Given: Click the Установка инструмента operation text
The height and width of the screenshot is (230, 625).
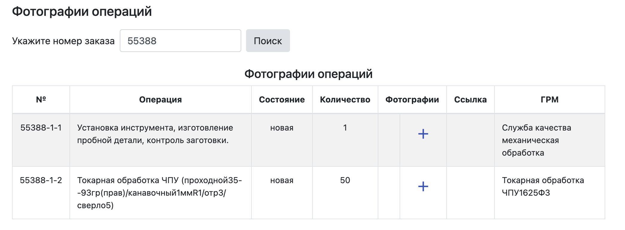Looking at the screenshot, I should coord(155,134).
